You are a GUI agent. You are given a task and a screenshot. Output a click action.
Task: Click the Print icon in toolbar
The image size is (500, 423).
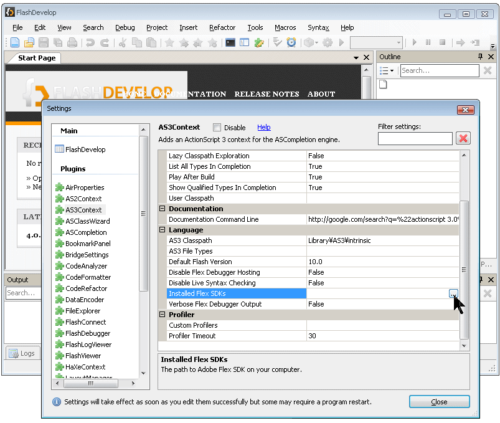click(x=72, y=42)
